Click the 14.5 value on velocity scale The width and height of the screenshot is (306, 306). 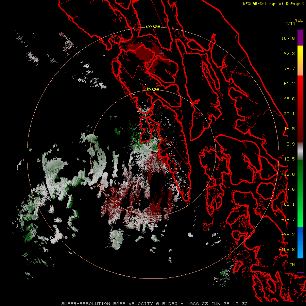coord(289,129)
